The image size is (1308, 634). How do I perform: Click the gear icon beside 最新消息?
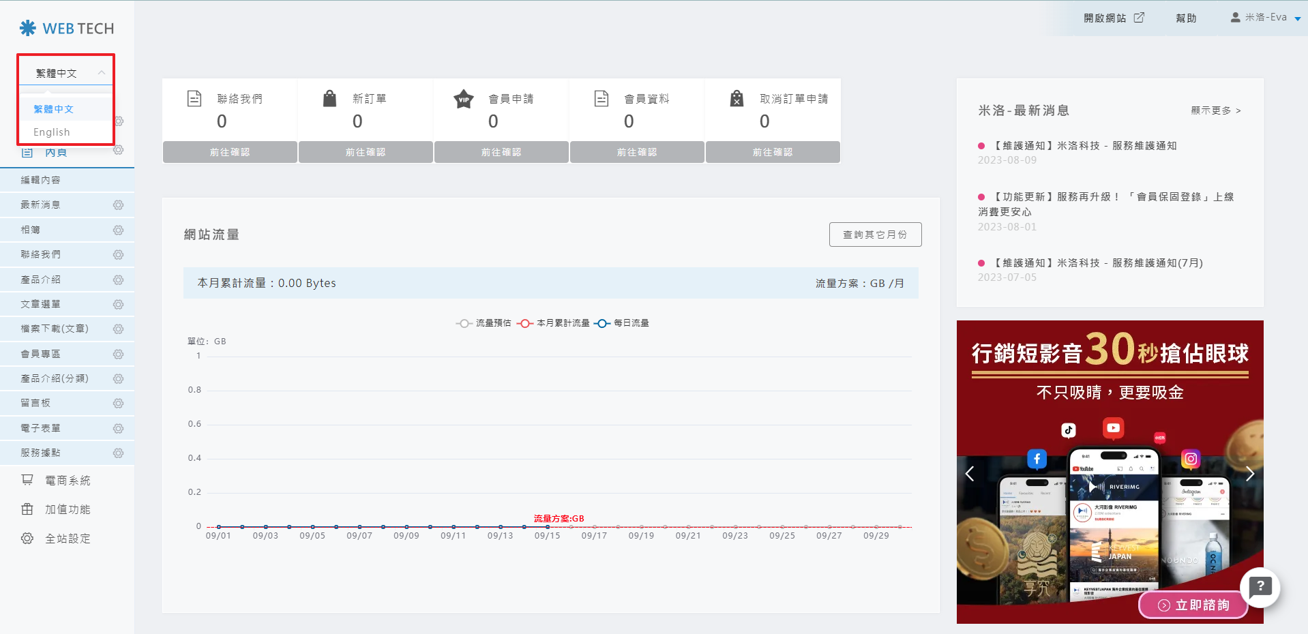click(118, 205)
